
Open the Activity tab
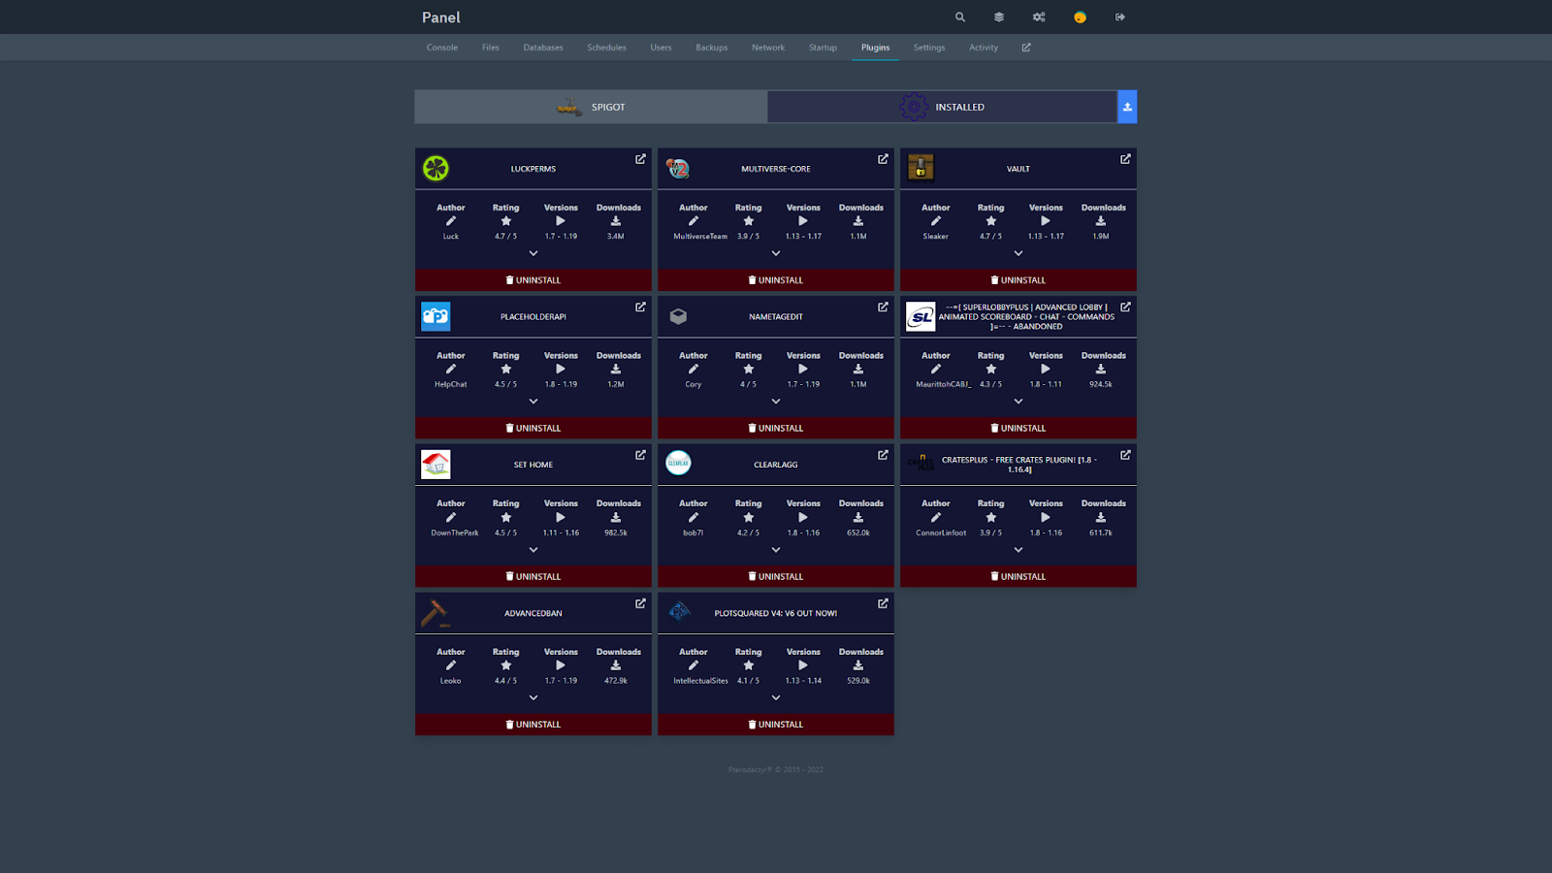coord(984,48)
